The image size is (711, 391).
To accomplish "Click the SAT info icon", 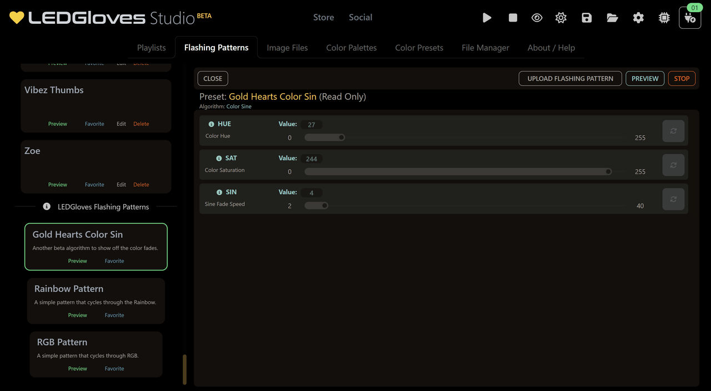I will (219, 159).
